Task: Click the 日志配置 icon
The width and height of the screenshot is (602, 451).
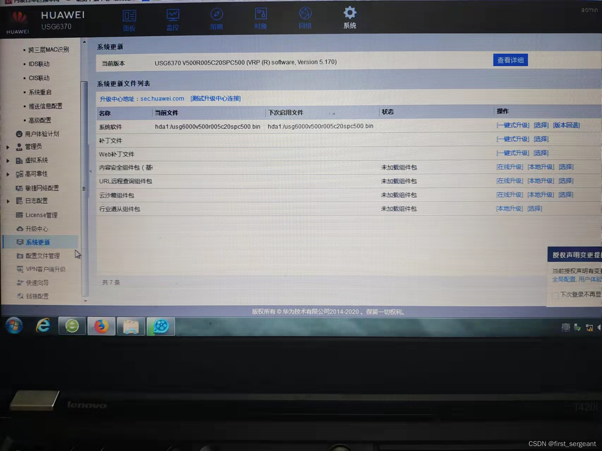Action: [19, 201]
